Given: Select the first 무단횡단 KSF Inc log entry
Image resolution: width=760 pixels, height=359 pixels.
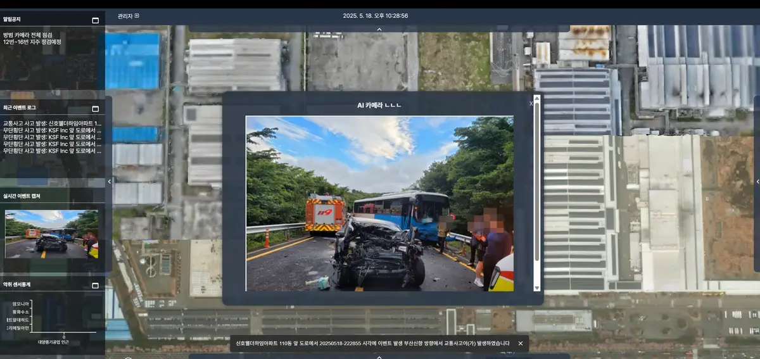Looking at the screenshot, I should point(52,130).
